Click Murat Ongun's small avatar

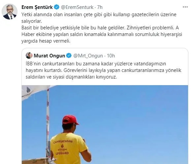coord(29,55)
